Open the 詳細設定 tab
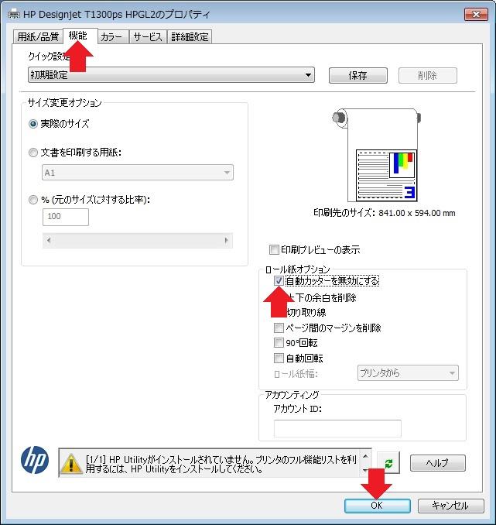 (x=190, y=36)
